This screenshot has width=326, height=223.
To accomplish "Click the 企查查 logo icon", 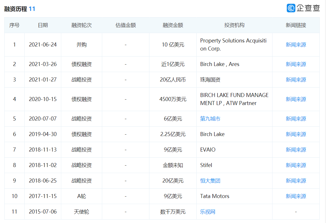I will point(291,8).
